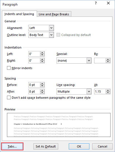Close the Paragraph dialog

pos(108,3)
